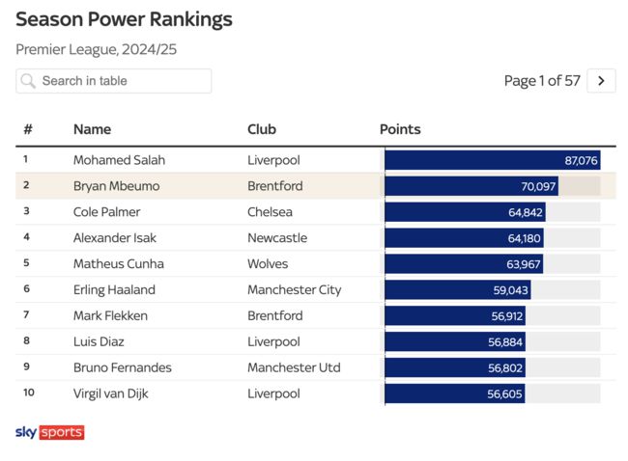
Task: Click Cole Palmer's name
Action: pyautogui.click(x=106, y=212)
